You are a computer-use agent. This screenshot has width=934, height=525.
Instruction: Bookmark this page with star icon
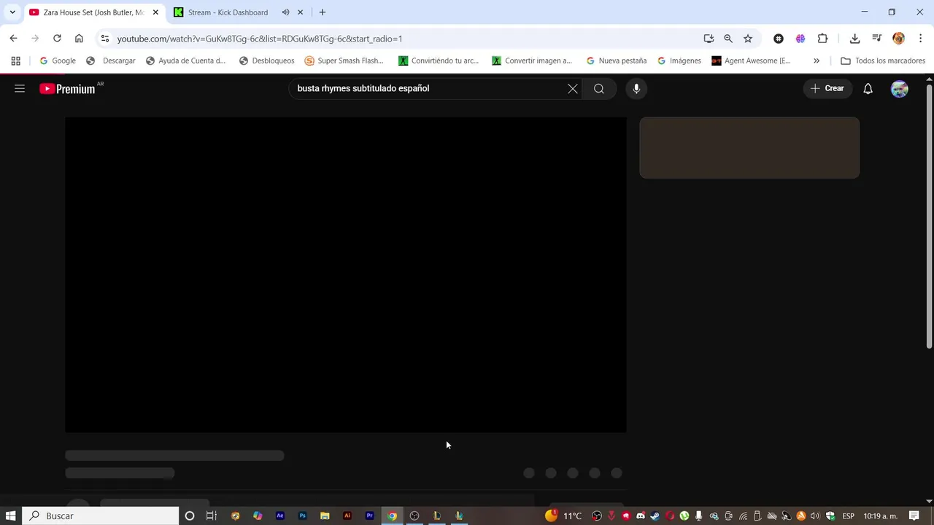(x=748, y=39)
